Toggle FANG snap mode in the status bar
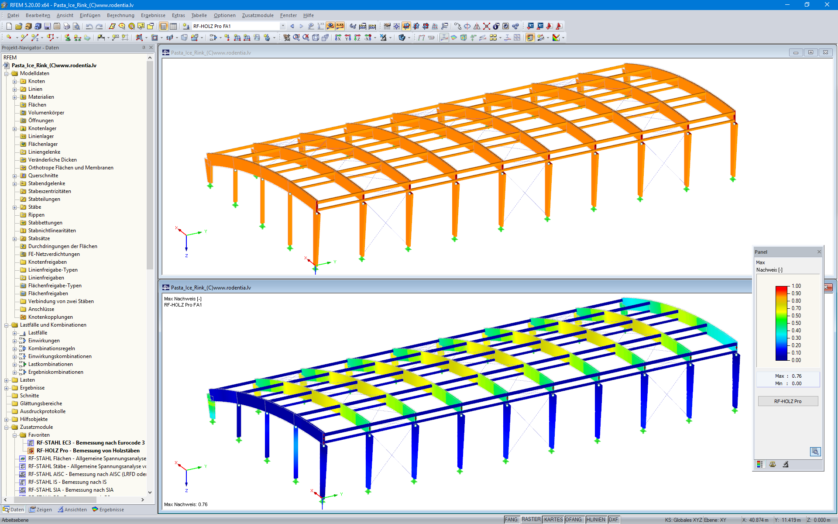Viewport: 838px width, 524px height. (511, 519)
